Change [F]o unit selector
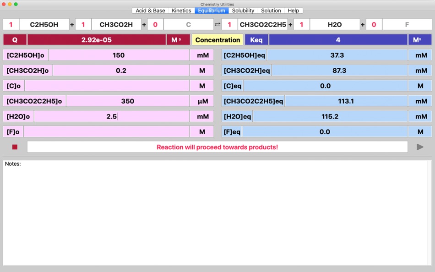435x272 pixels. (x=202, y=131)
